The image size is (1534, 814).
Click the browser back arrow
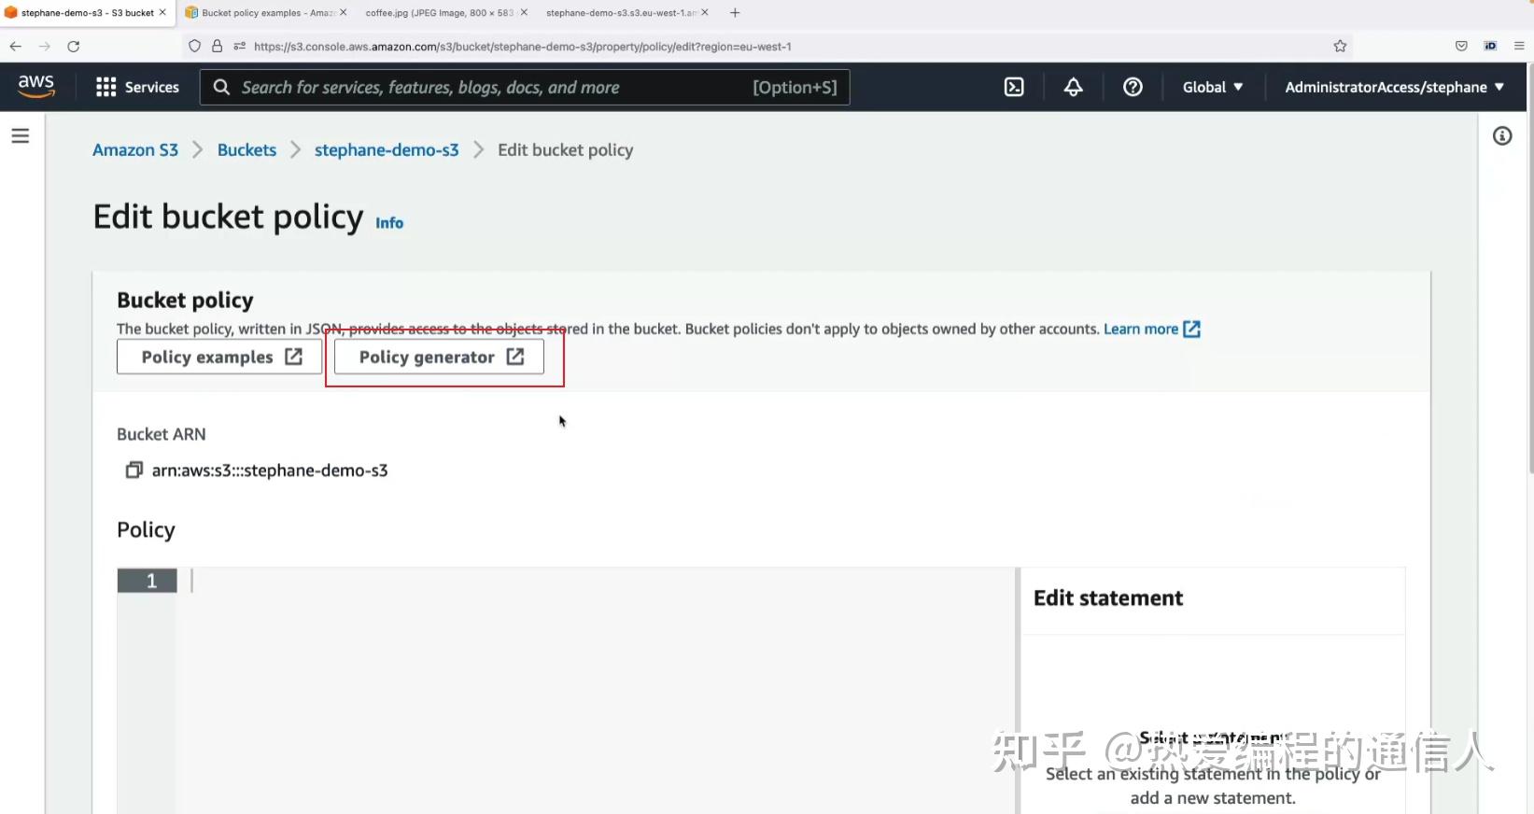[x=16, y=46]
